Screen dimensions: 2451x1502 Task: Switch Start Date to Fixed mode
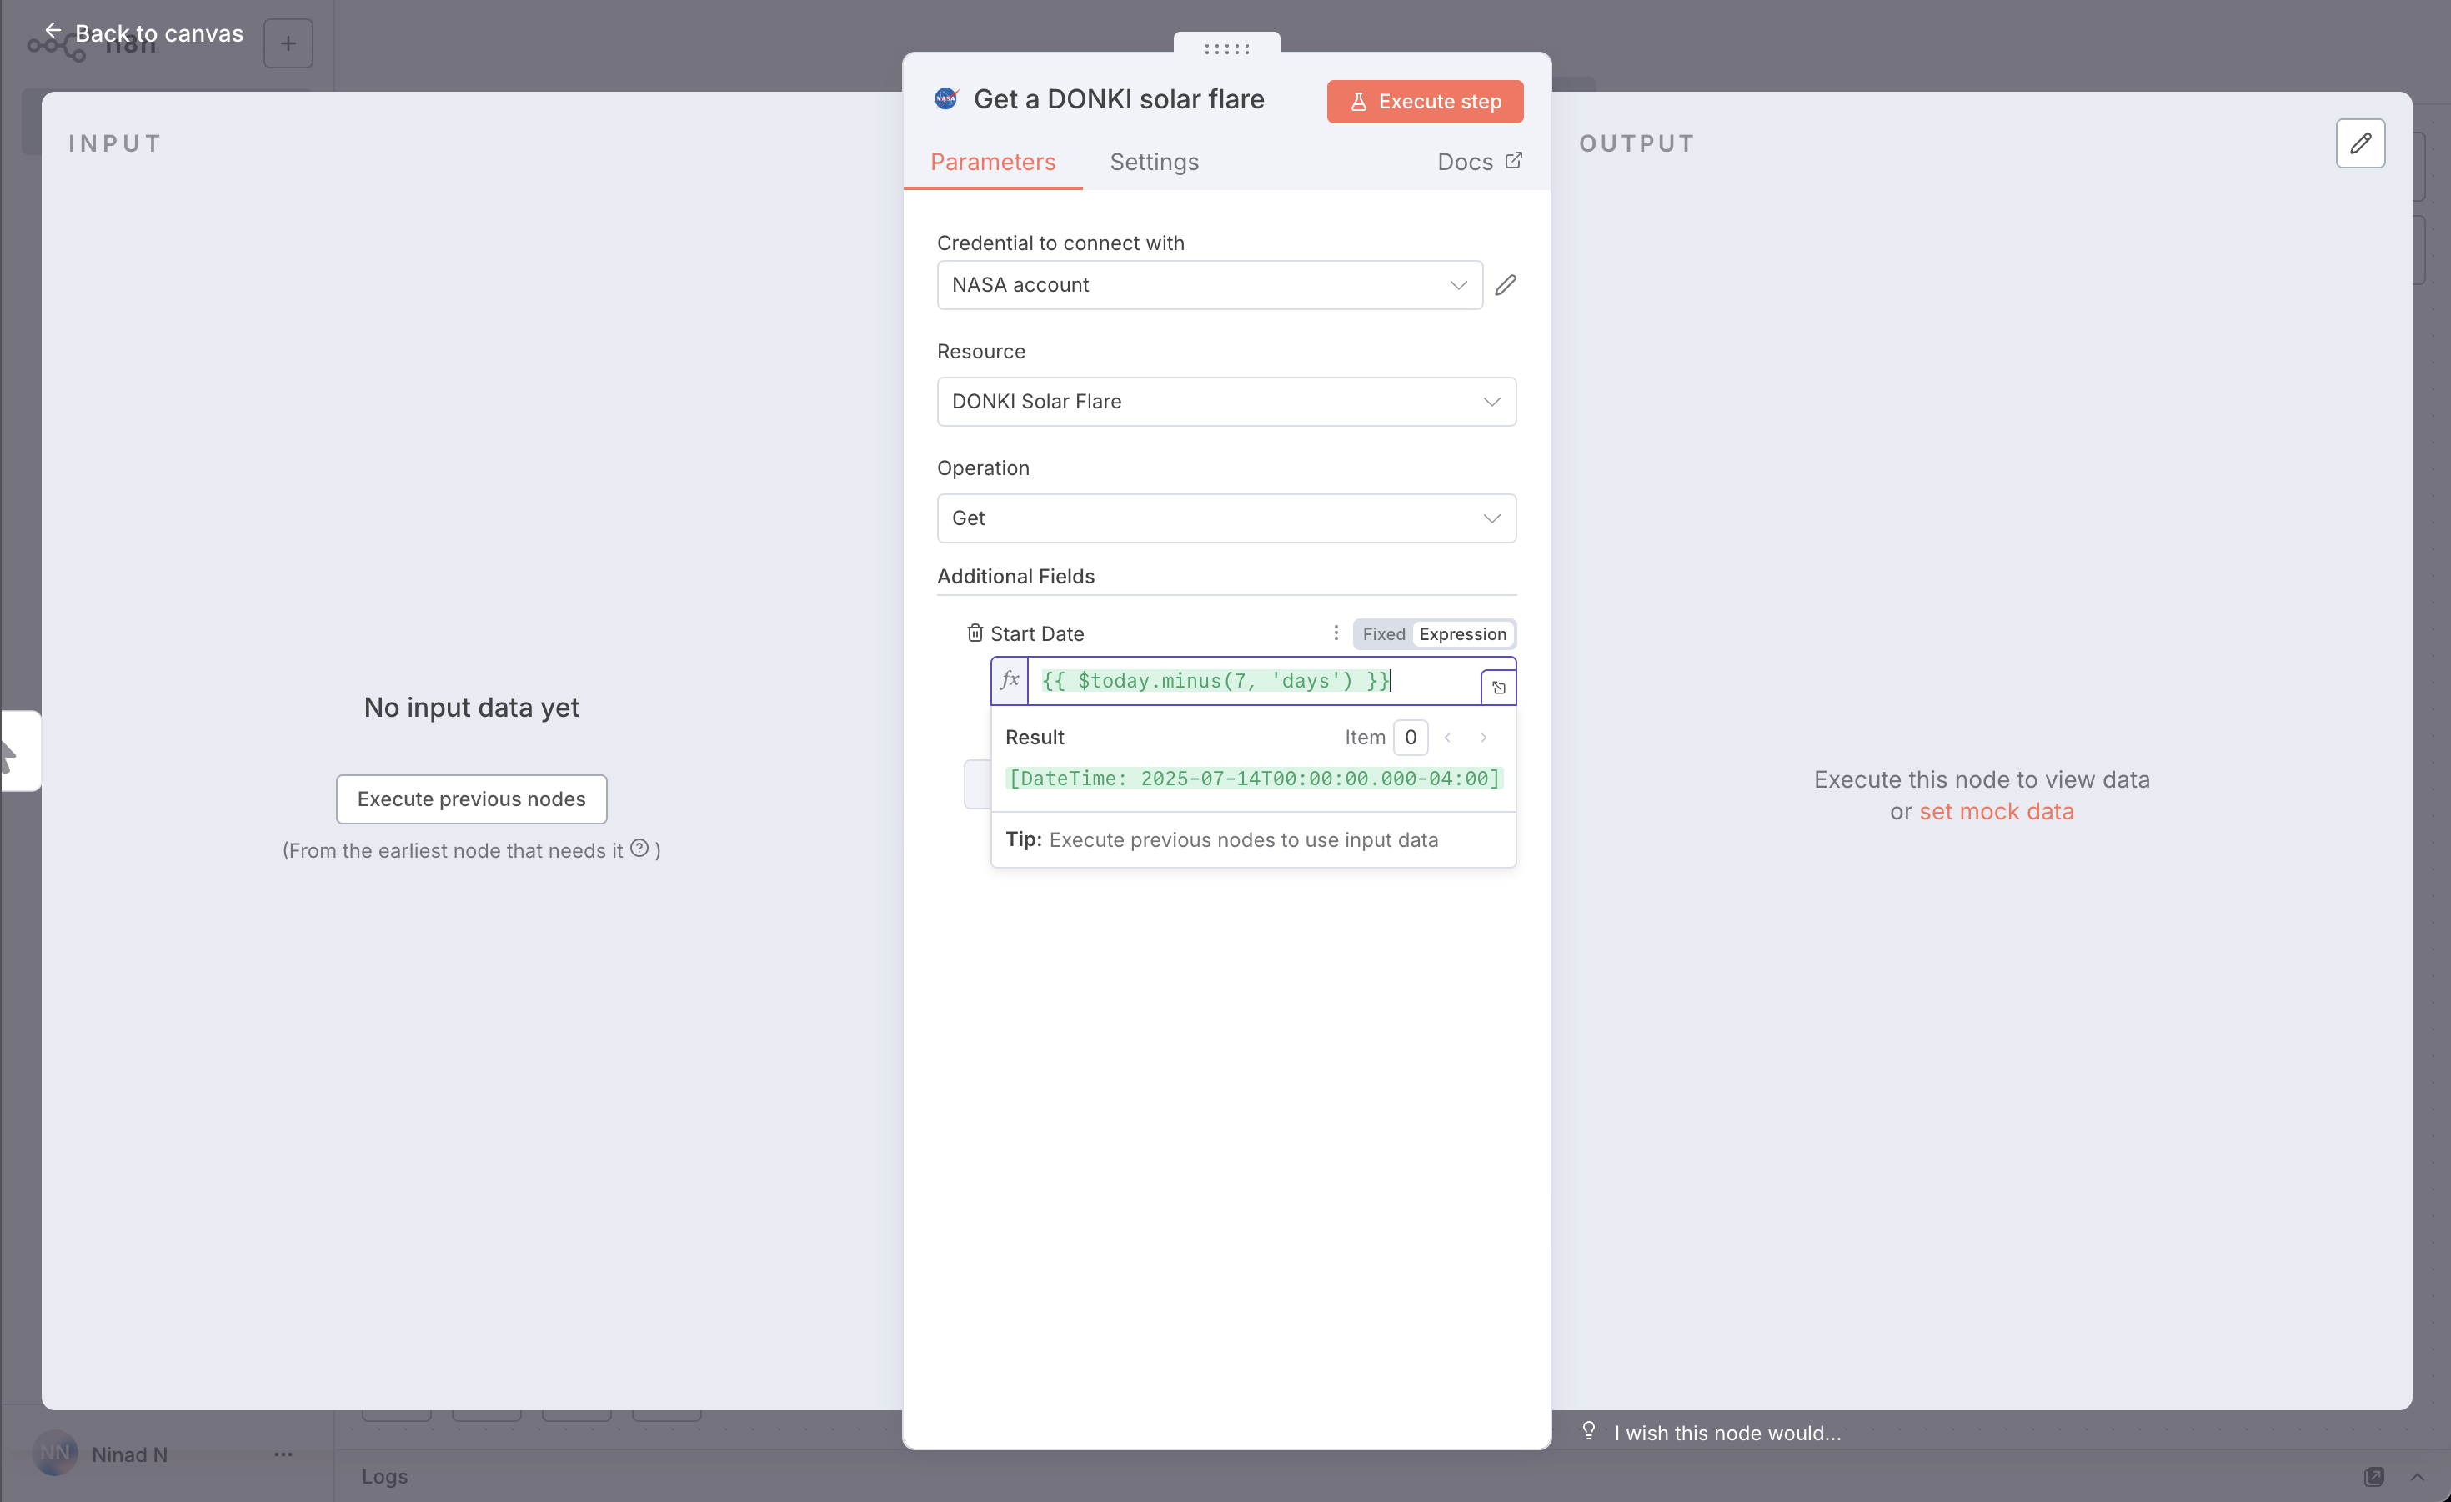1383,634
